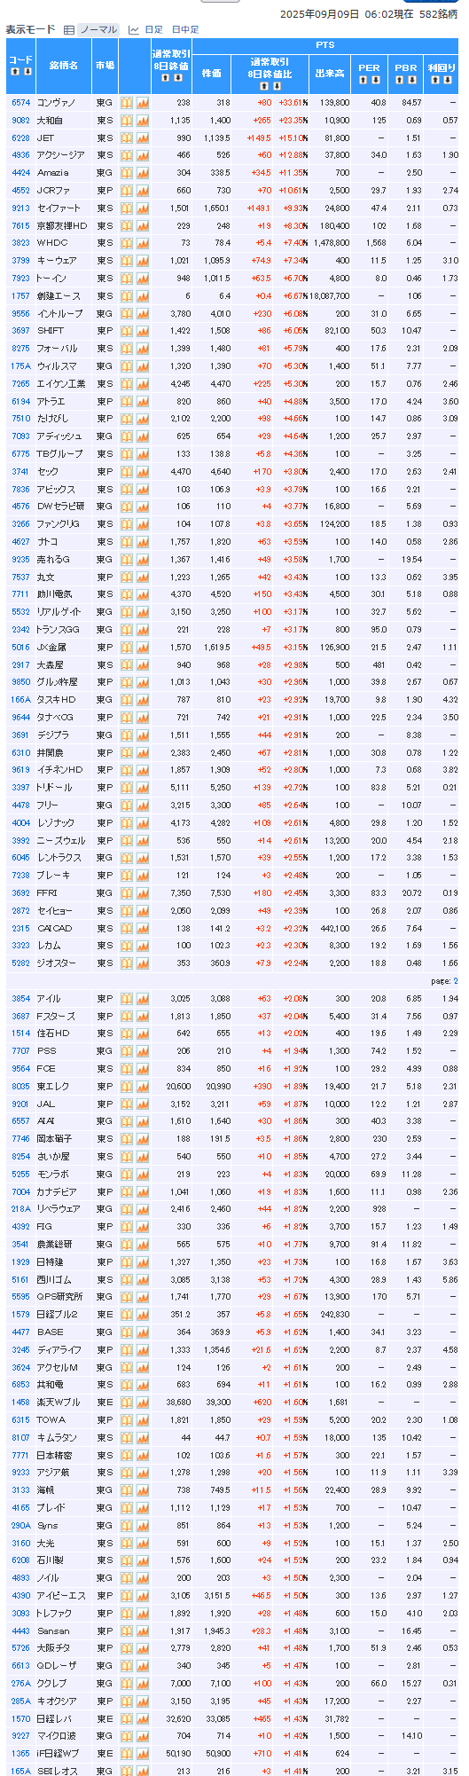Open stock code 6574 link
The height and width of the screenshot is (1776, 469).
click(20, 103)
